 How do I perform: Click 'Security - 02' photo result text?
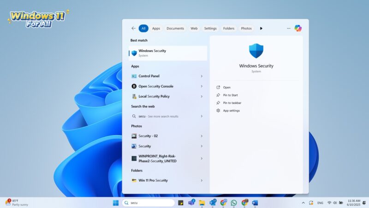click(148, 136)
